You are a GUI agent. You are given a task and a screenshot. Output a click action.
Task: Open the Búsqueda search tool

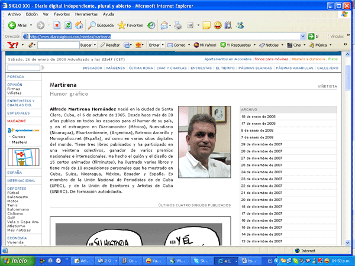click(101, 25)
